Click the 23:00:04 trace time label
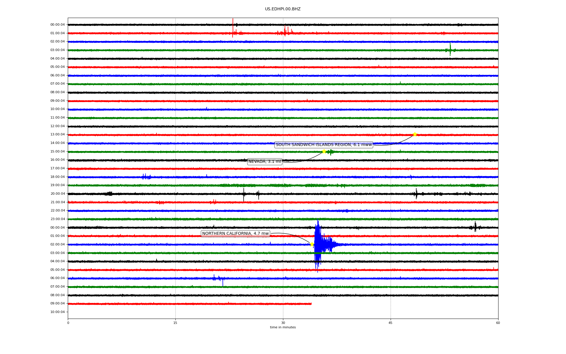 click(x=57, y=219)
